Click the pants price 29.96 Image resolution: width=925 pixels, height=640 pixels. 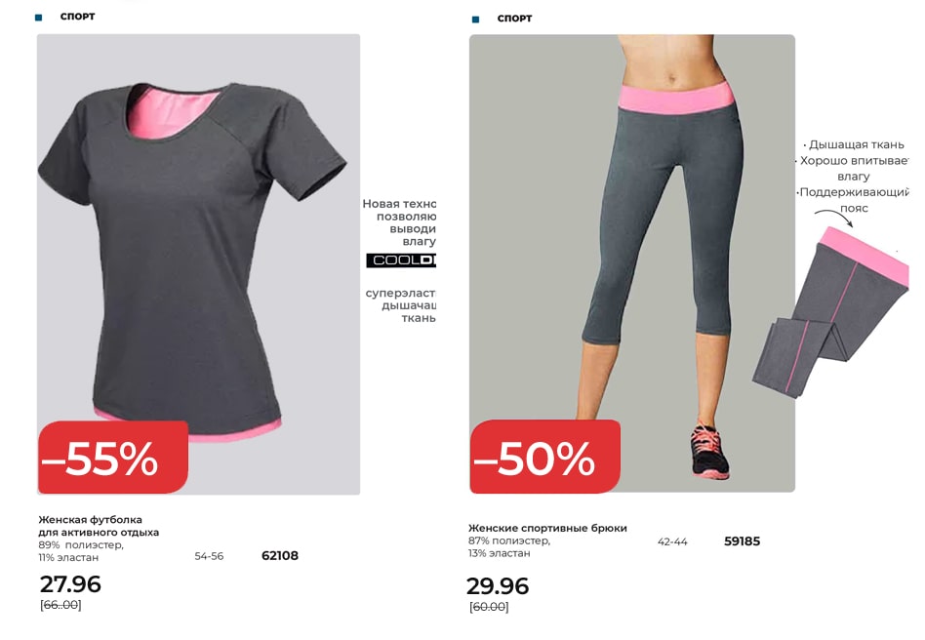498,585
